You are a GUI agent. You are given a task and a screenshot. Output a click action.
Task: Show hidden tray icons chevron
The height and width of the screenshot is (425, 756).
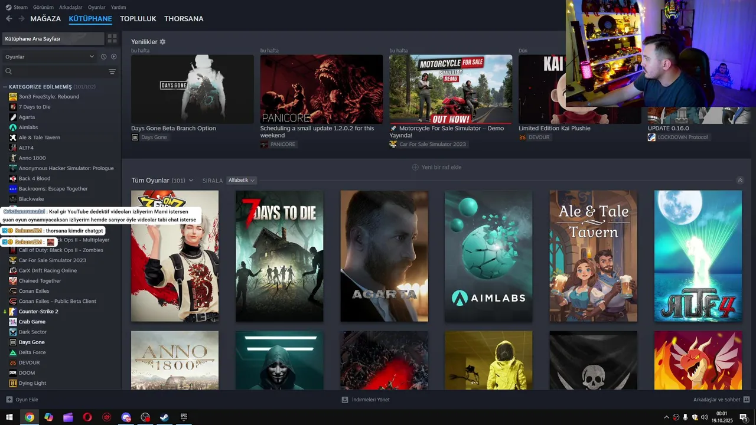(667, 417)
